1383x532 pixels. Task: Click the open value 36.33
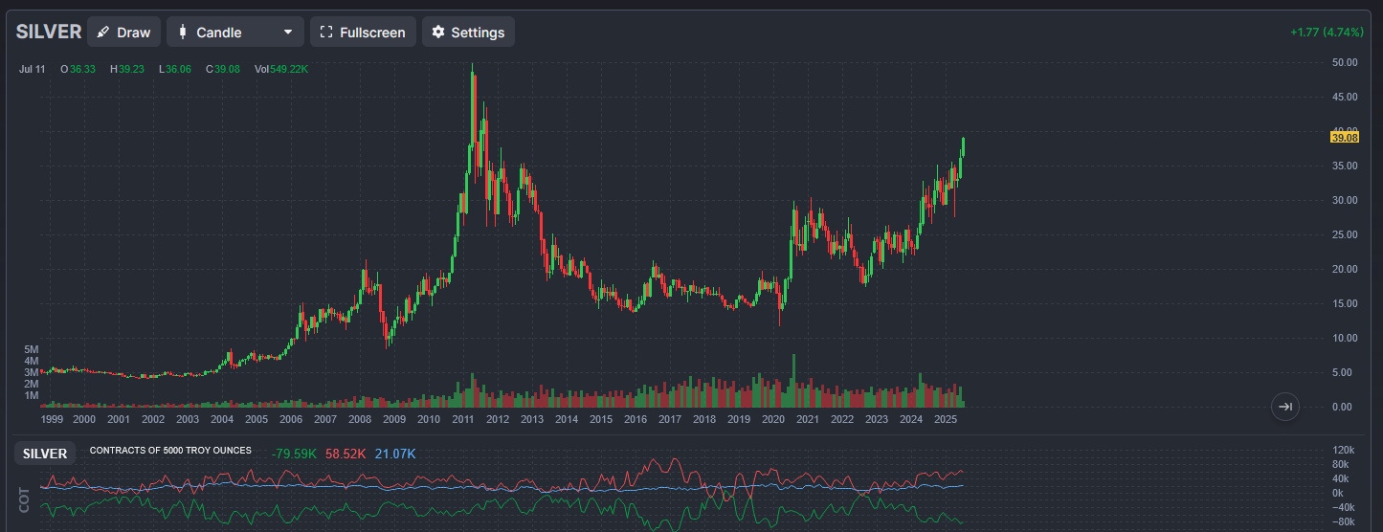(82, 69)
